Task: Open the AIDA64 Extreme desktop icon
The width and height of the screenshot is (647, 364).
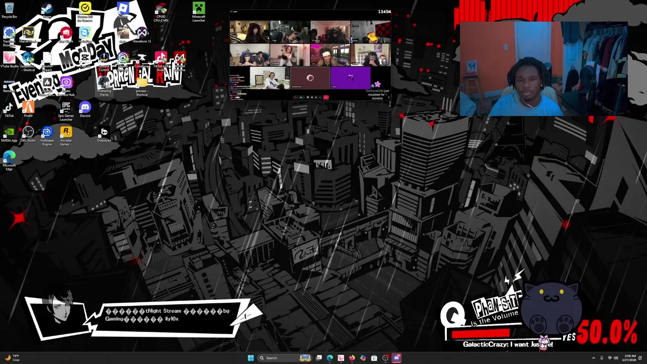Action: coord(180,61)
